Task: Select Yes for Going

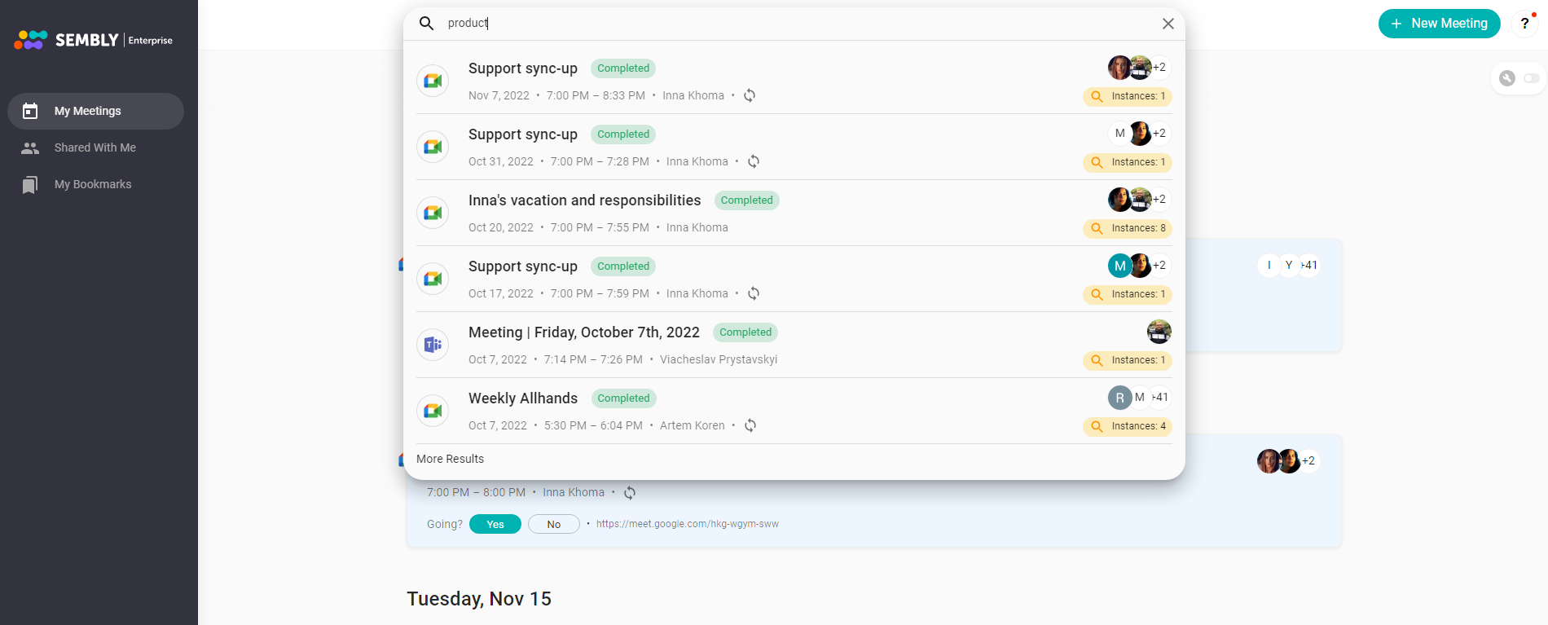Action: pos(495,524)
